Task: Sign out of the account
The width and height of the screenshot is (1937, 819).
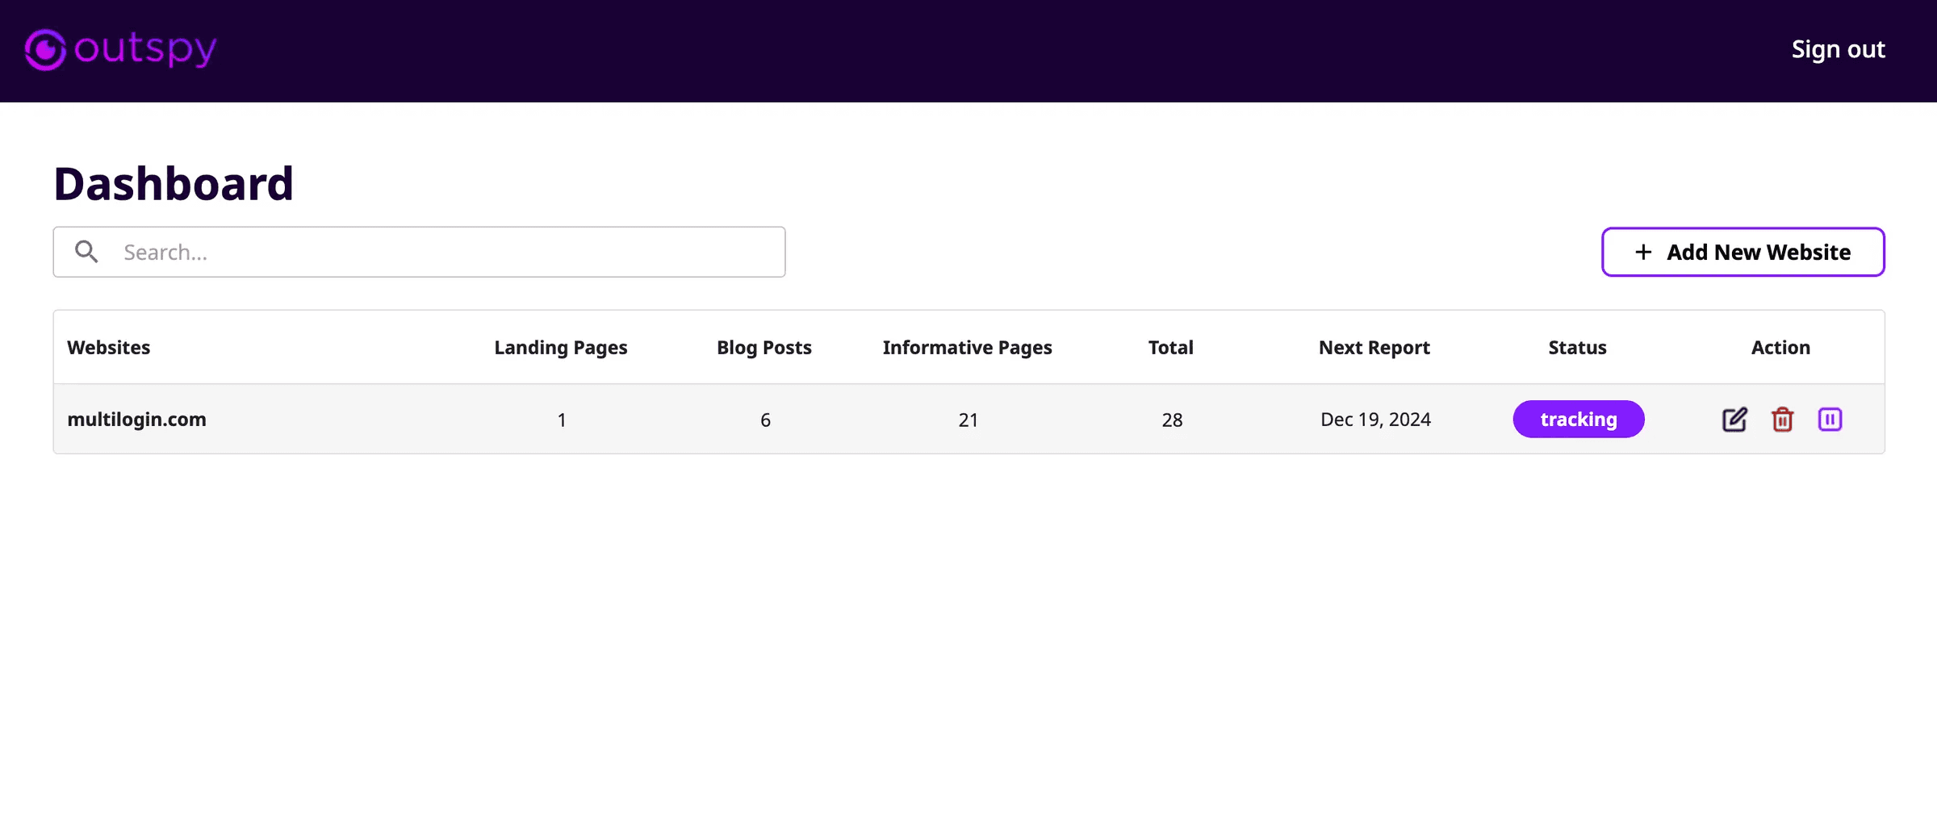Action: click(1838, 49)
